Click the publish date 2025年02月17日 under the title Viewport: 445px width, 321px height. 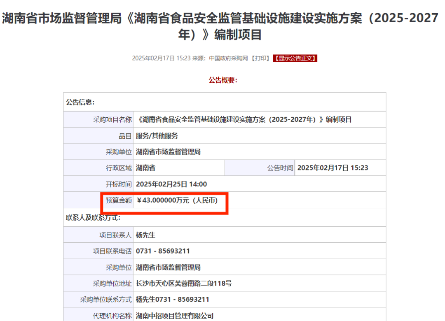153,58
